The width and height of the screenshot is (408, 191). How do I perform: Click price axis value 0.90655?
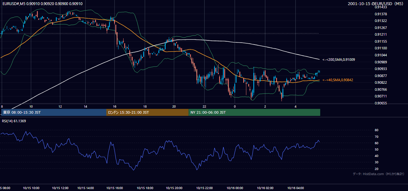tap(381, 103)
